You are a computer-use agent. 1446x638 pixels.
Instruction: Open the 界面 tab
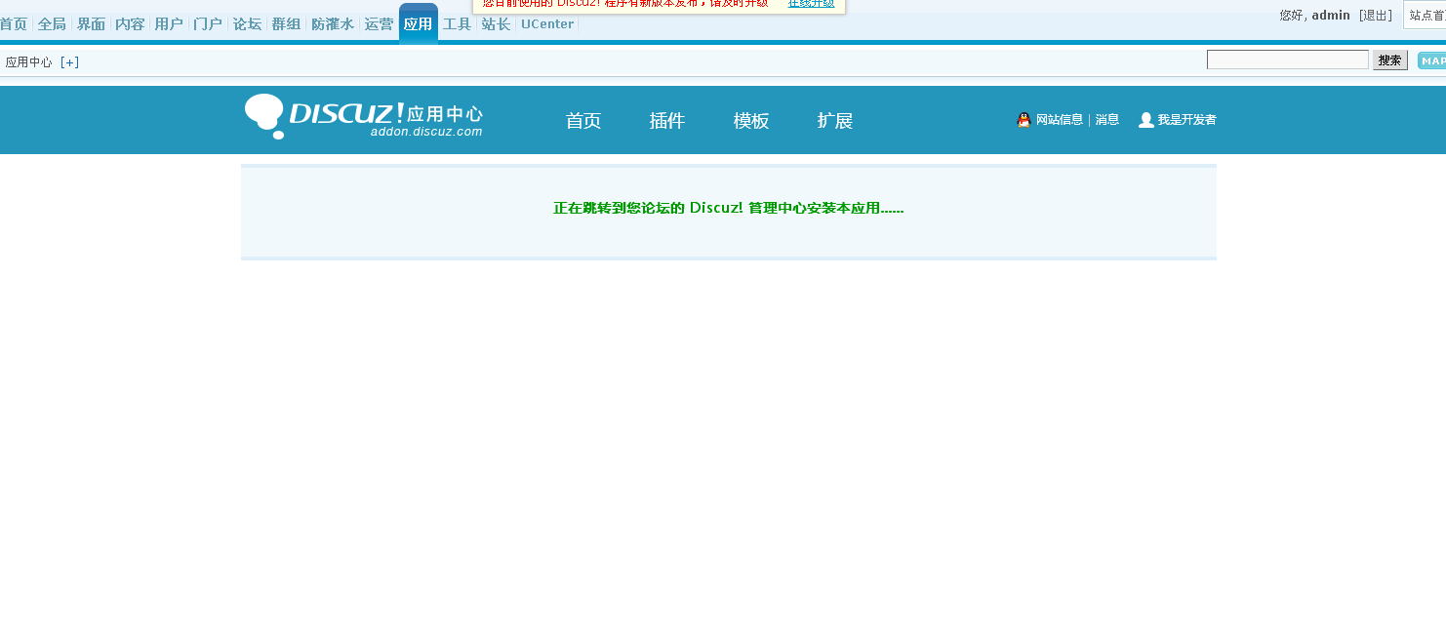91,24
